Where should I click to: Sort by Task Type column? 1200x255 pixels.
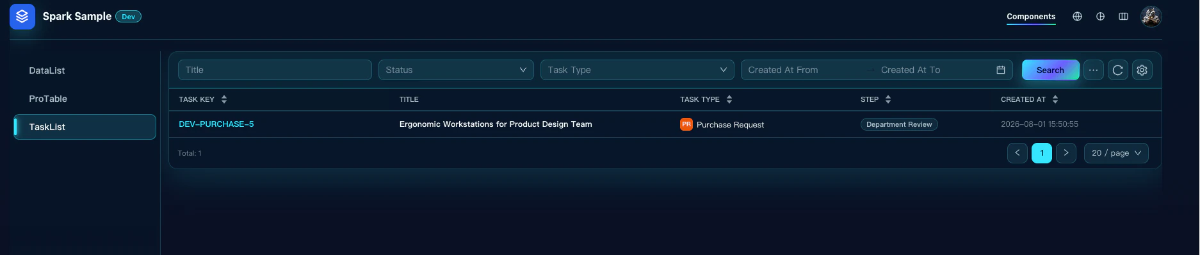coord(729,99)
